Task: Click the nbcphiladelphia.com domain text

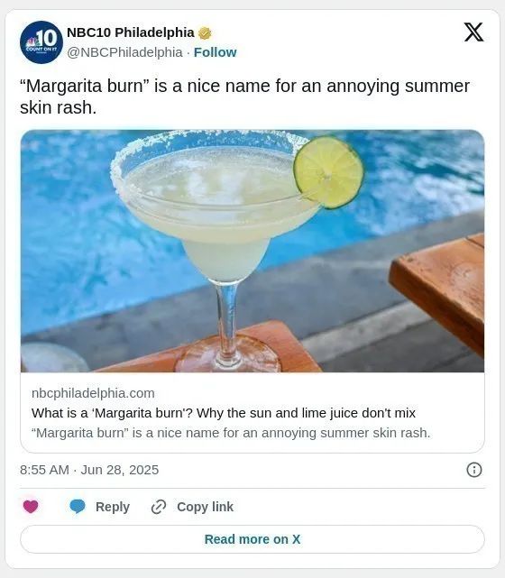Action: pyautogui.click(x=93, y=393)
